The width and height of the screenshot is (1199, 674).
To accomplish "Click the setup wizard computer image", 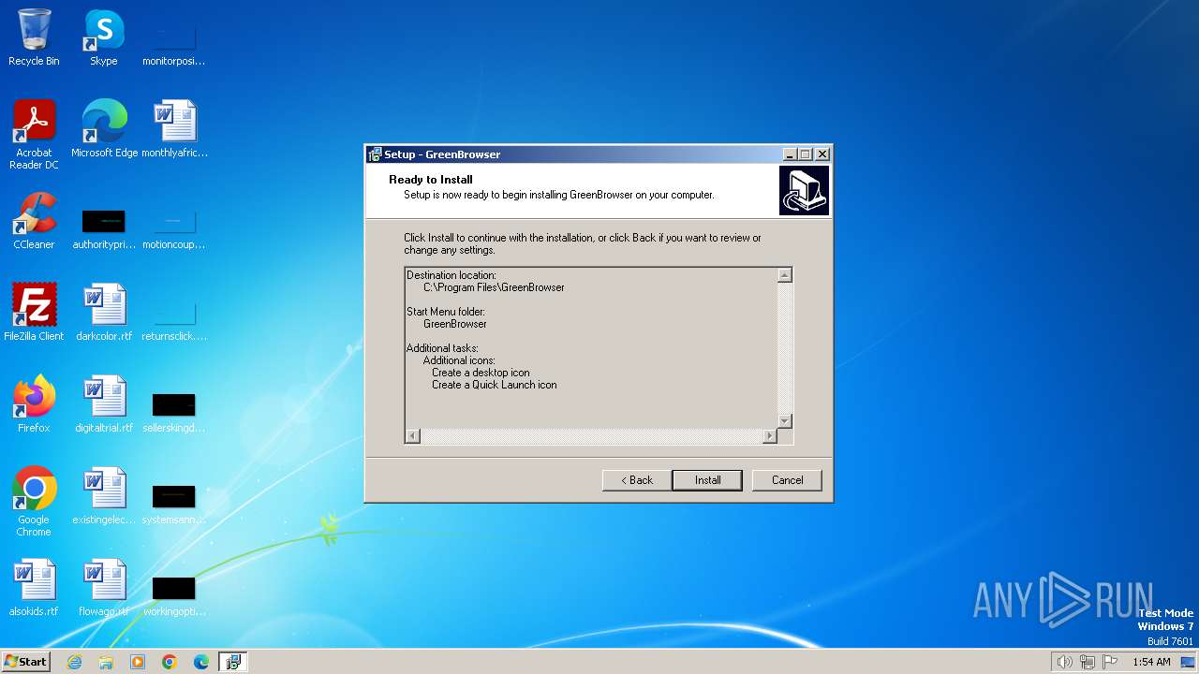I will click(x=804, y=191).
